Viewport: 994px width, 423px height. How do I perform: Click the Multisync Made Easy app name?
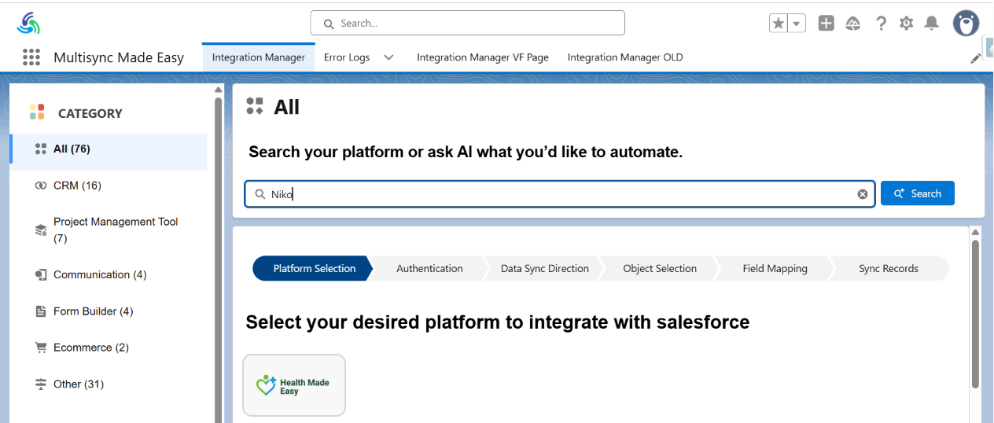point(119,57)
